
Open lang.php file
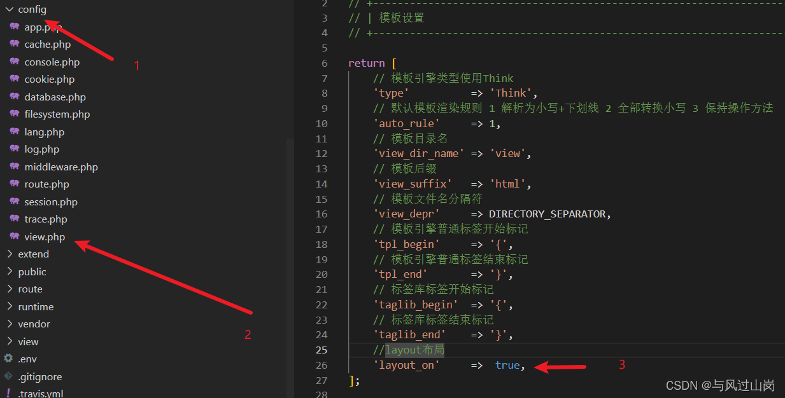pyautogui.click(x=45, y=132)
